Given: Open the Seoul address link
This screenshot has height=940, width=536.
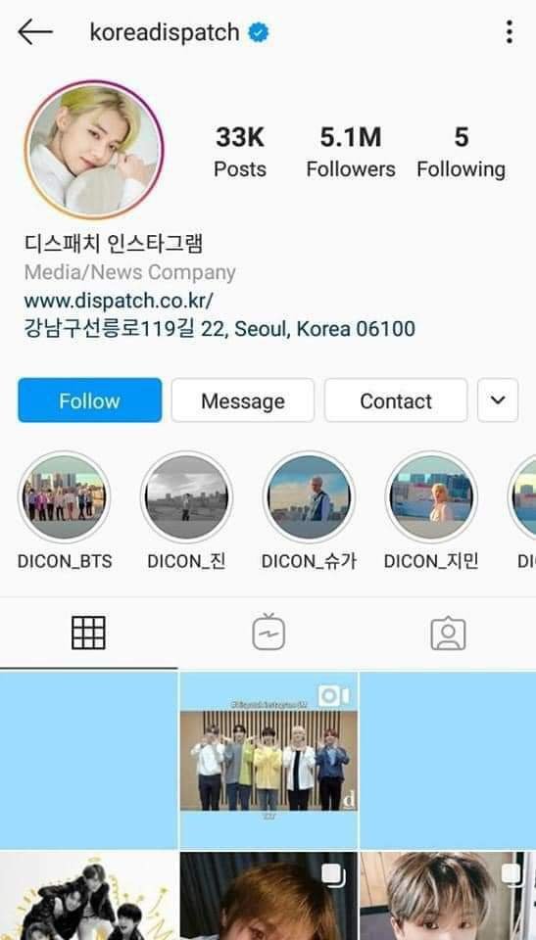Looking at the screenshot, I should [x=219, y=329].
